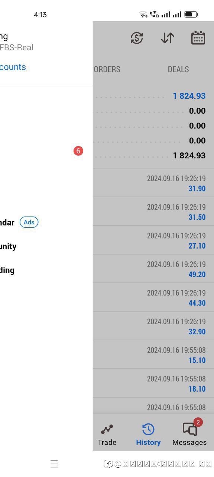Select the deal with profit 15.10
Screen dimensions: 214x477
153,355
